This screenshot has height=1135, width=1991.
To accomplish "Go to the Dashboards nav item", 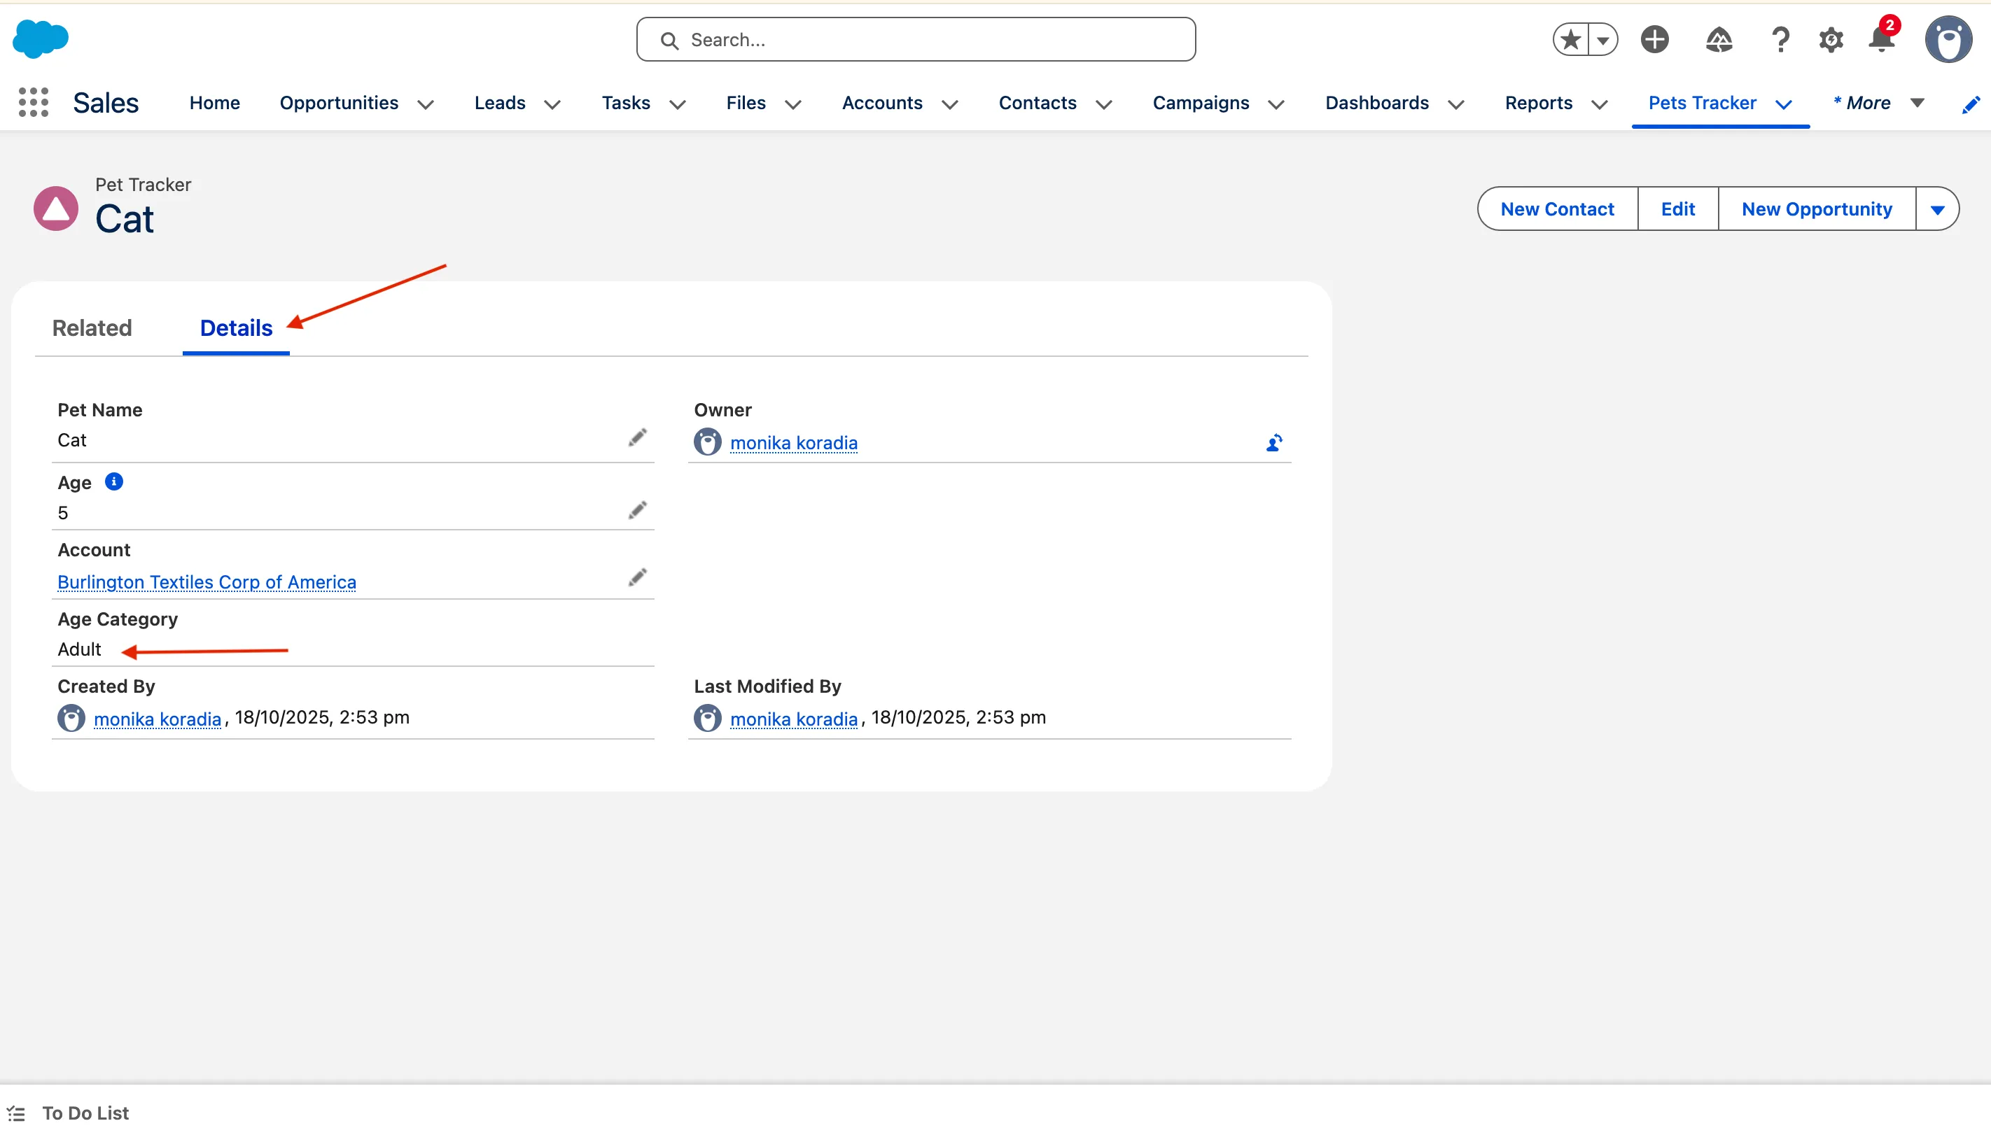I will 1376,103.
